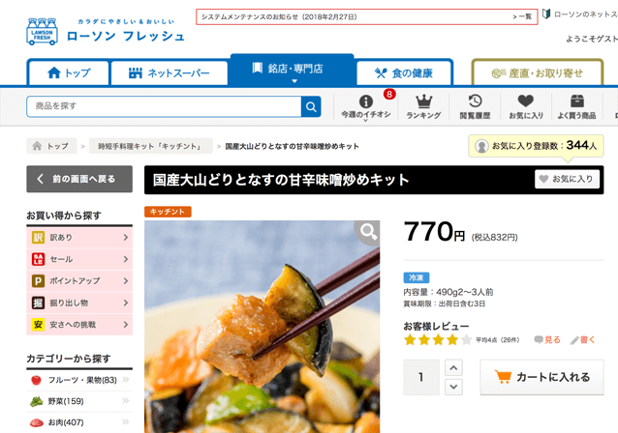Click the search magnifier button
Image resolution: width=618 pixels, height=433 pixels.
[311, 106]
